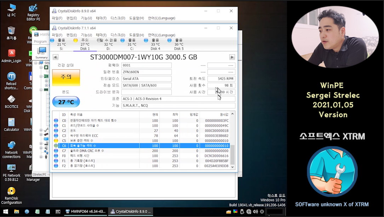Select the Disk 5 drive tab
384x217 pixels.
[x=179, y=44]
